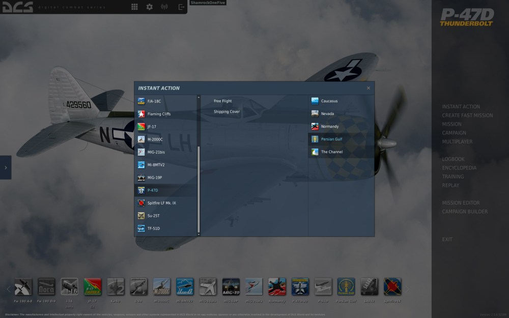This screenshot has height=318, width=509.
Task: Select the M-2000C module icon in bottom bar
Action: [161, 287]
